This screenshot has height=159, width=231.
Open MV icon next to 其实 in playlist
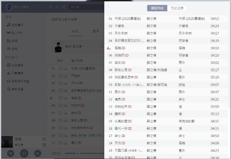[124, 63]
